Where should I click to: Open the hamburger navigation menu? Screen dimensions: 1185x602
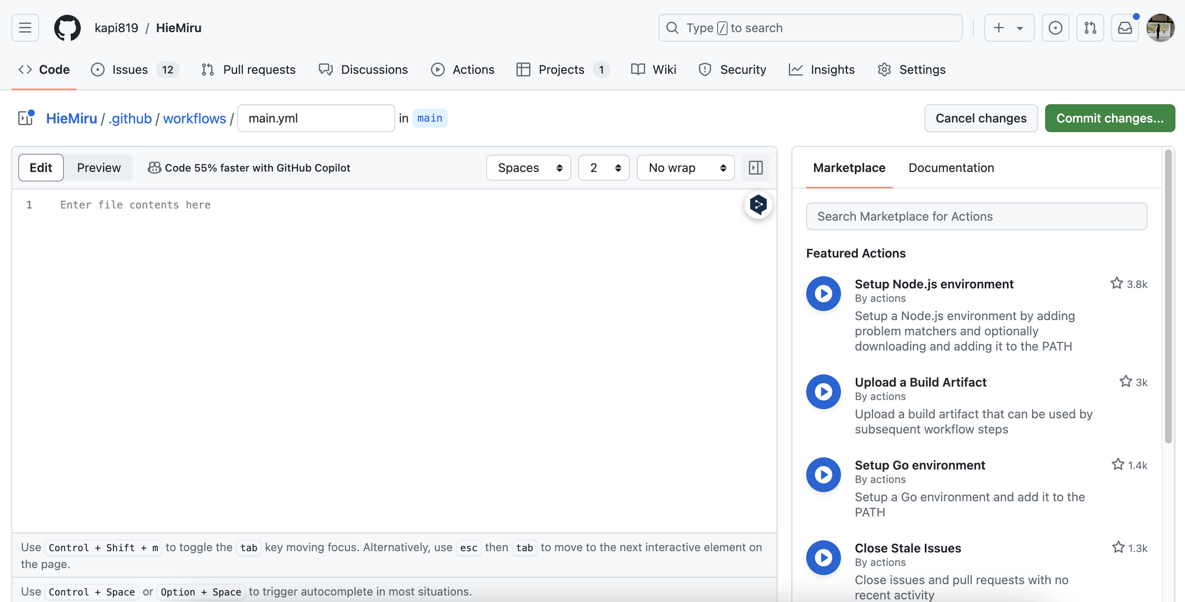(25, 28)
